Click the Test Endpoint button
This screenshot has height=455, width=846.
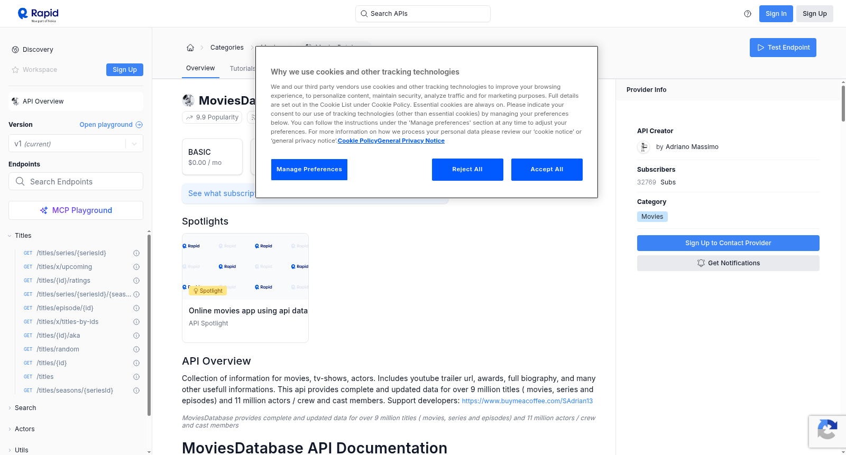[x=783, y=48]
